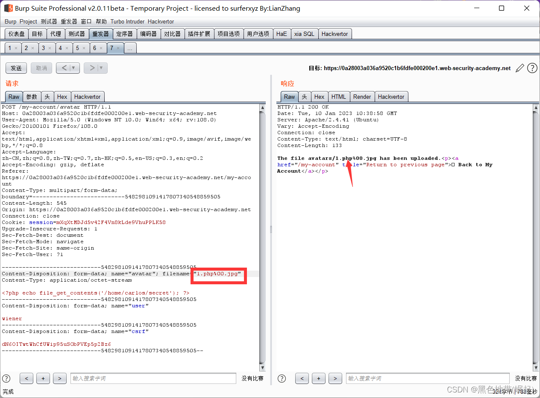Close repeater tab 1
The image size is (540, 398).
(x=16, y=48)
